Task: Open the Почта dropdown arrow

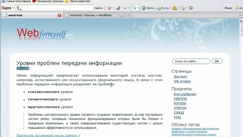Action: (170, 8)
